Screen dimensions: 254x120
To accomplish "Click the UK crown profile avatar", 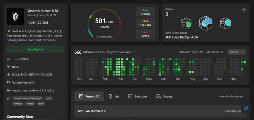I will [15, 17].
